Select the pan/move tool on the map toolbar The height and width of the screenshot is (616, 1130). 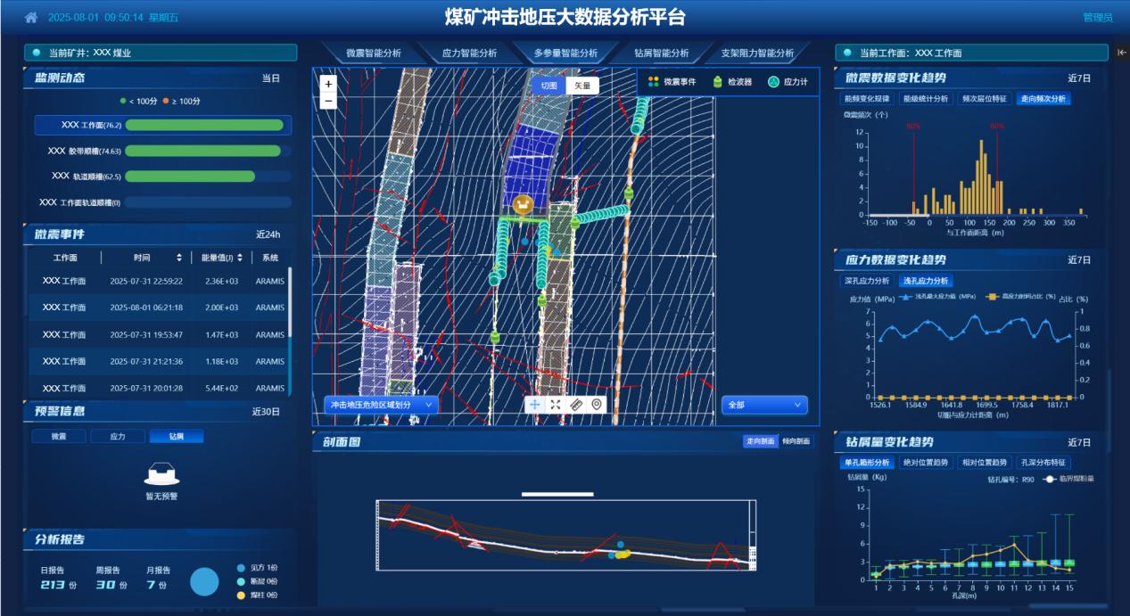pos(535,405)
